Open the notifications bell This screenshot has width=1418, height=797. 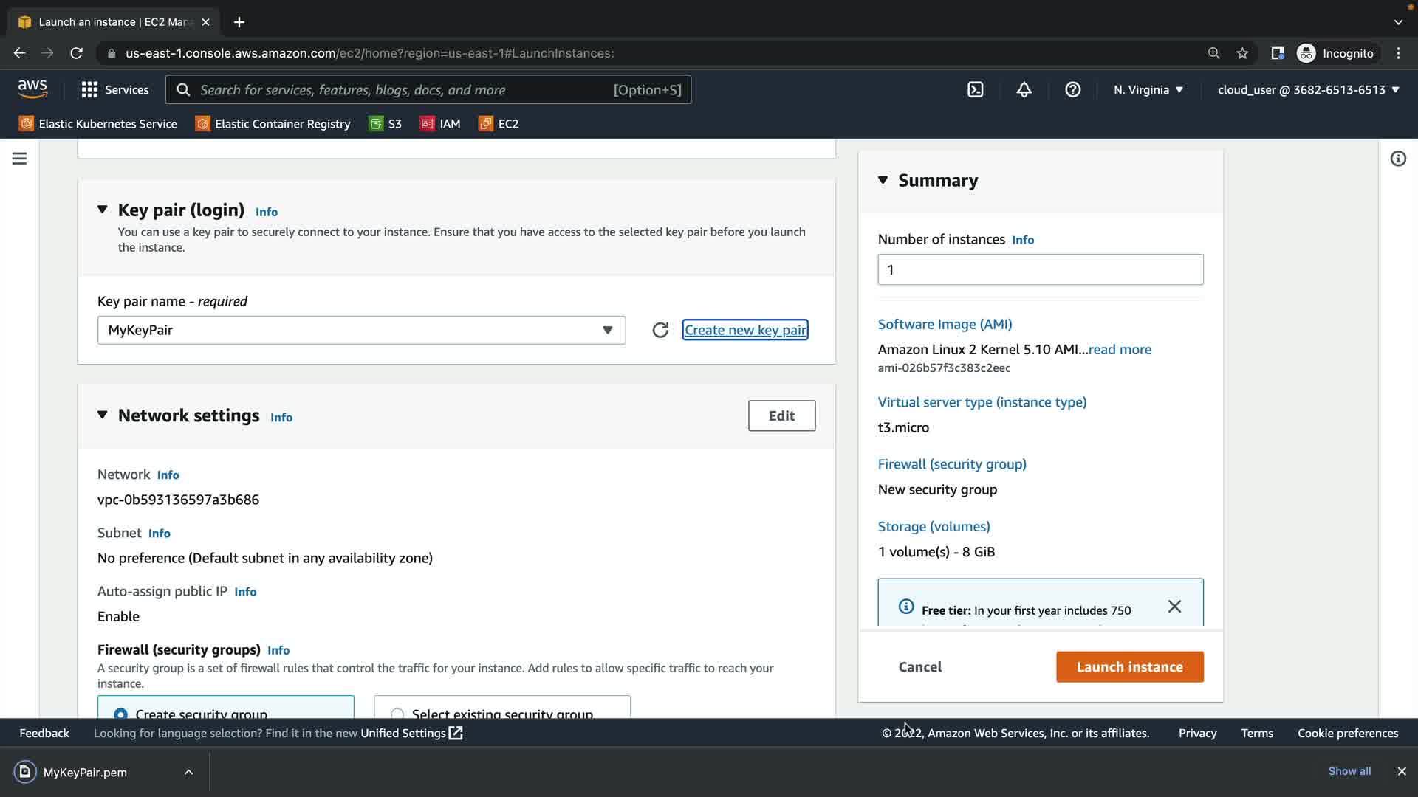1024,90
